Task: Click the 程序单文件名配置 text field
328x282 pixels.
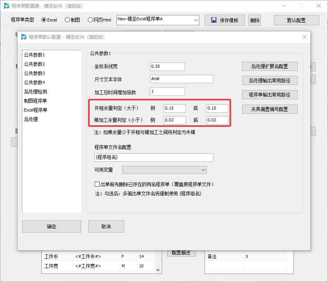Action: (154, 157)
